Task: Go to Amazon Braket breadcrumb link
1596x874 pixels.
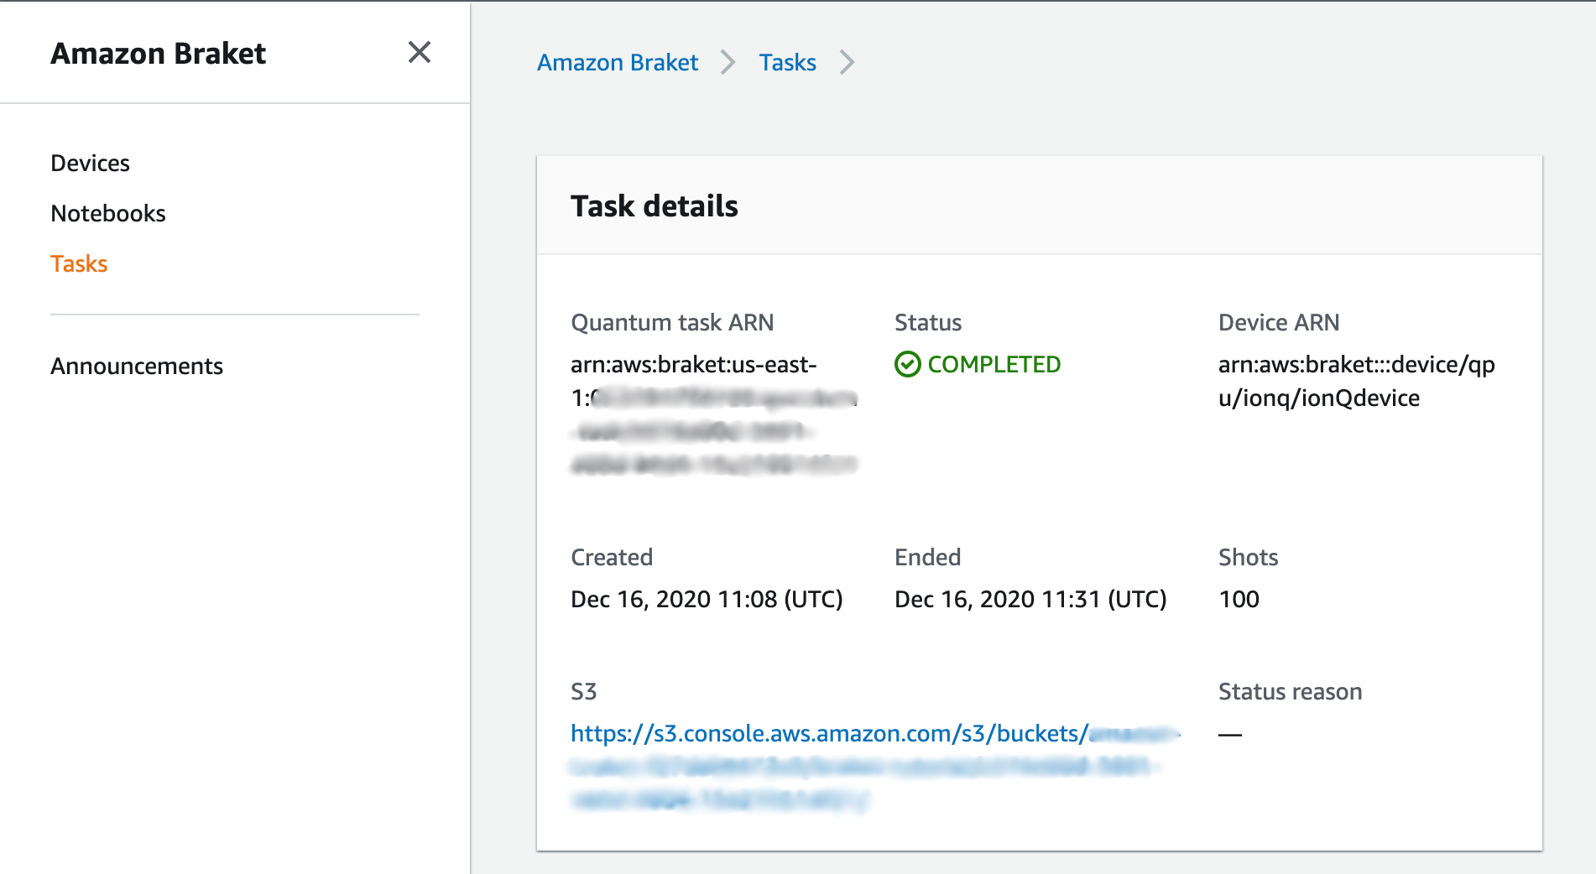Action: pyautogui.click(x=618, y=63)
